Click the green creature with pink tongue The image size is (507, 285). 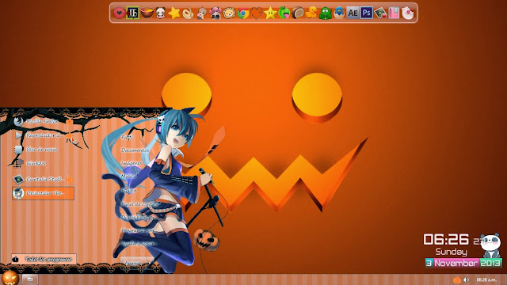284,13
